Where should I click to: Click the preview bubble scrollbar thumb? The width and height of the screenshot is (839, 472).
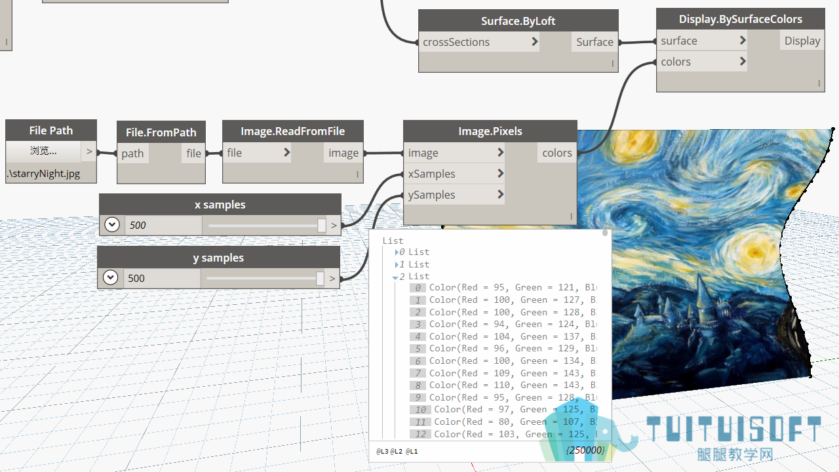click(x=605, y=233)
